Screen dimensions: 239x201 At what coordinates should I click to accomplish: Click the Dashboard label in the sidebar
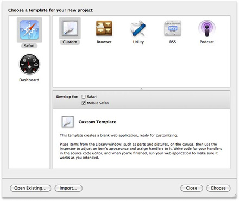pyautogui.click(x=29, y=80)
